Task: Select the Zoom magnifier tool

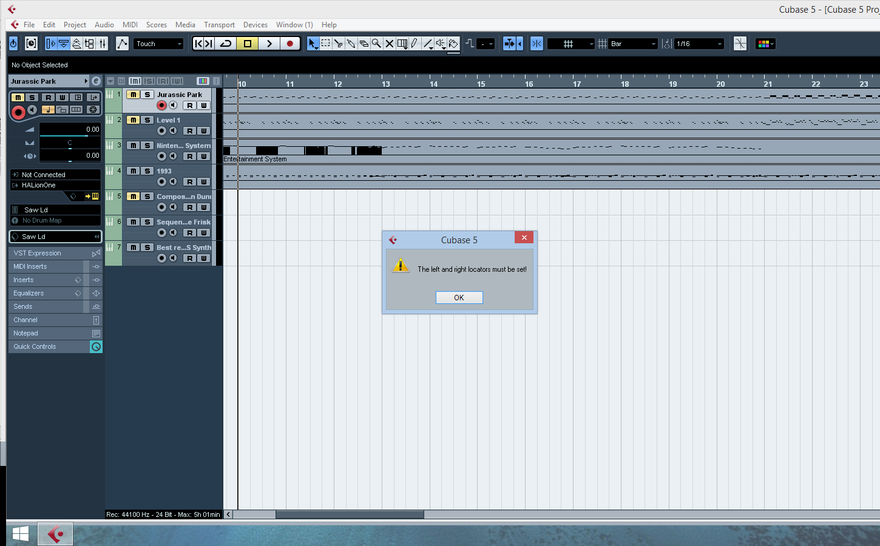Action: [x=377, y=44]
